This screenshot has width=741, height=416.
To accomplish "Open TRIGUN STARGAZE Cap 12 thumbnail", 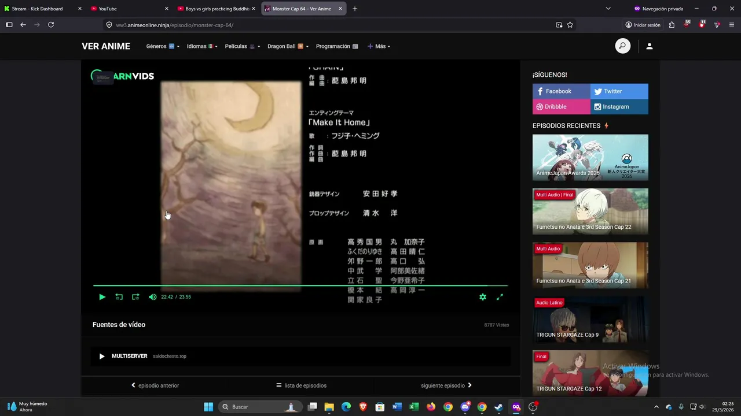I will click(590, 373).
